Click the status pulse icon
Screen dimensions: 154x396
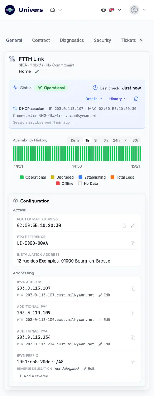(15, 88)
